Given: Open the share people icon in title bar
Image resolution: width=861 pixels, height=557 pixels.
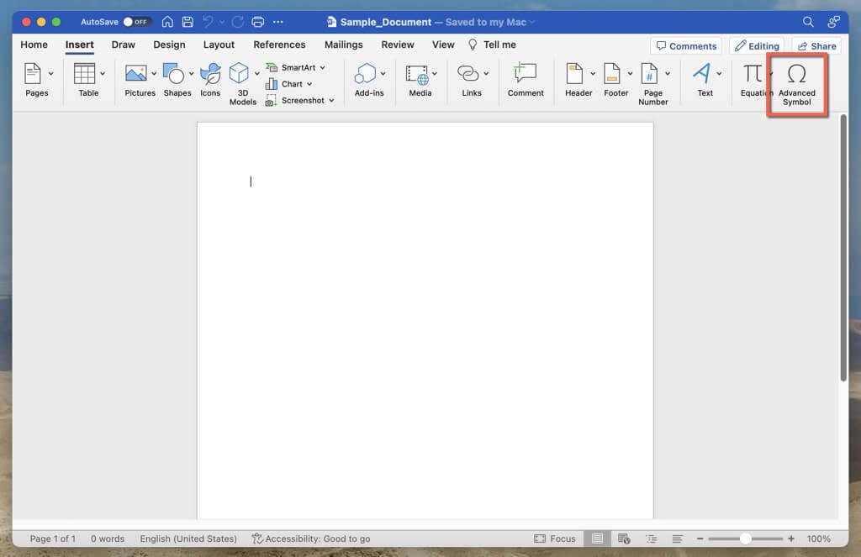Looking at the screenshot, I should point(833,22).
